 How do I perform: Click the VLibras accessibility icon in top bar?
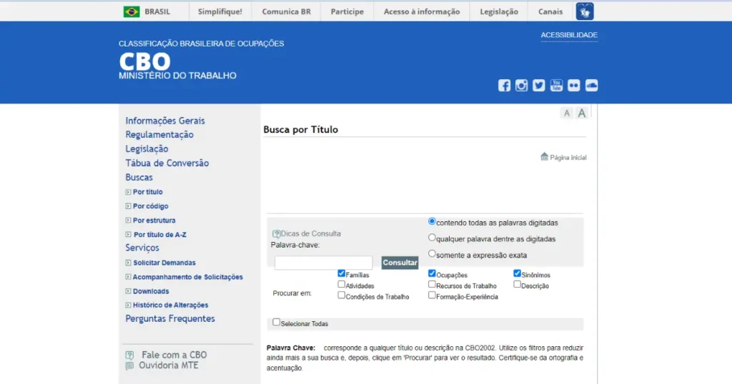pyautogui.click(x=585, y=11)
